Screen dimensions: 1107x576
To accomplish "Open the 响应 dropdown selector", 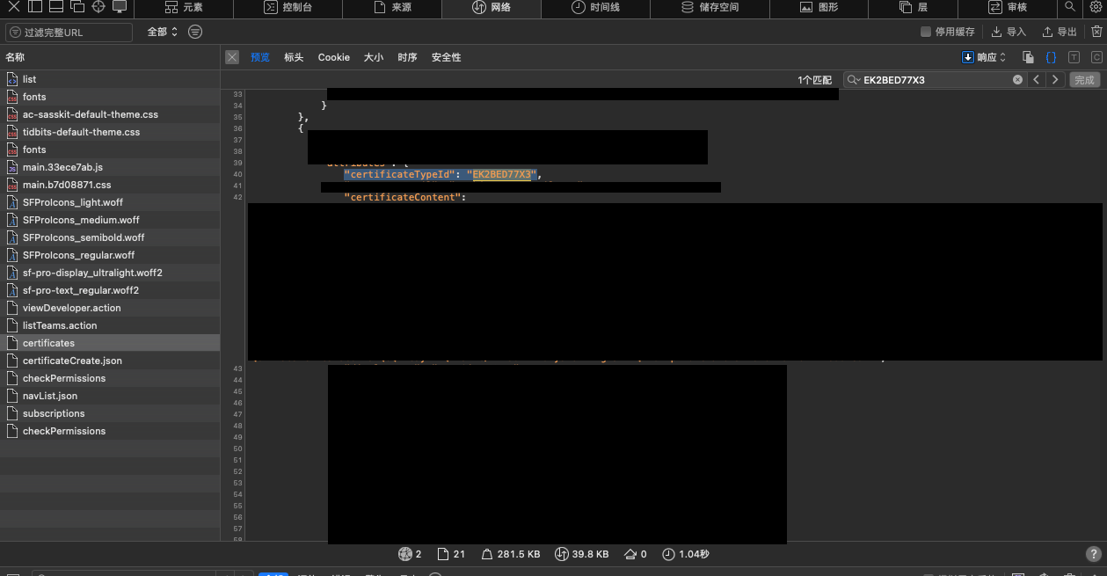I will [984, 57].
